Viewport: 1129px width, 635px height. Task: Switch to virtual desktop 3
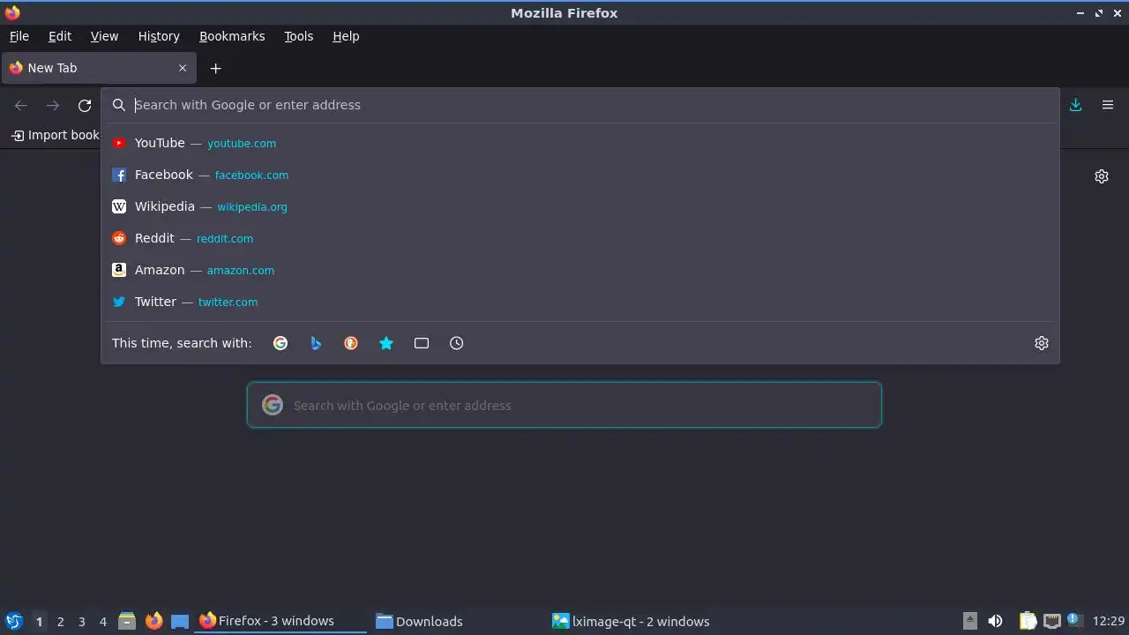(x=81, y=622)
